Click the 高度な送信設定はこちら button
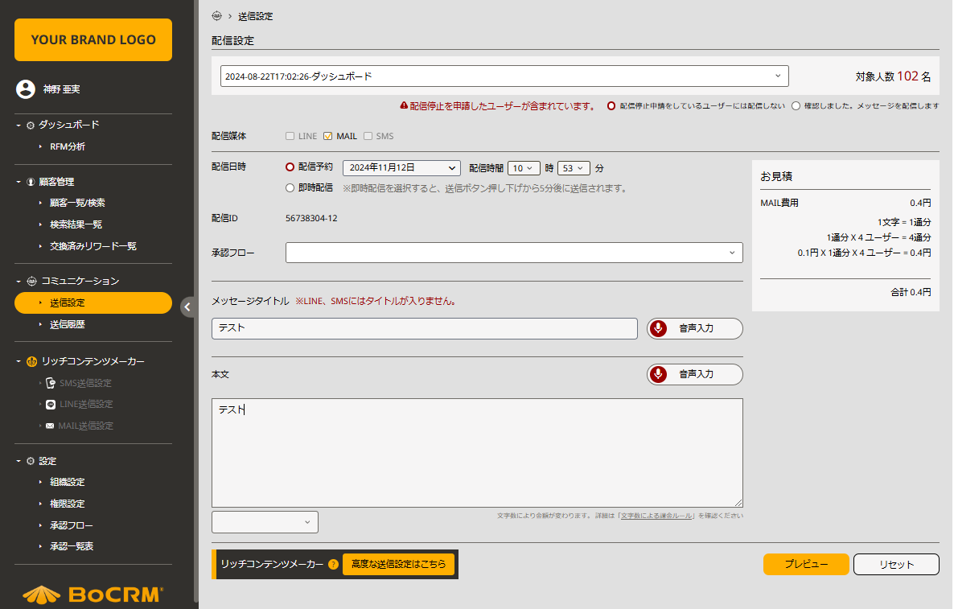The height and width of the screenshot is (609, 954). [x=398, y=565]
